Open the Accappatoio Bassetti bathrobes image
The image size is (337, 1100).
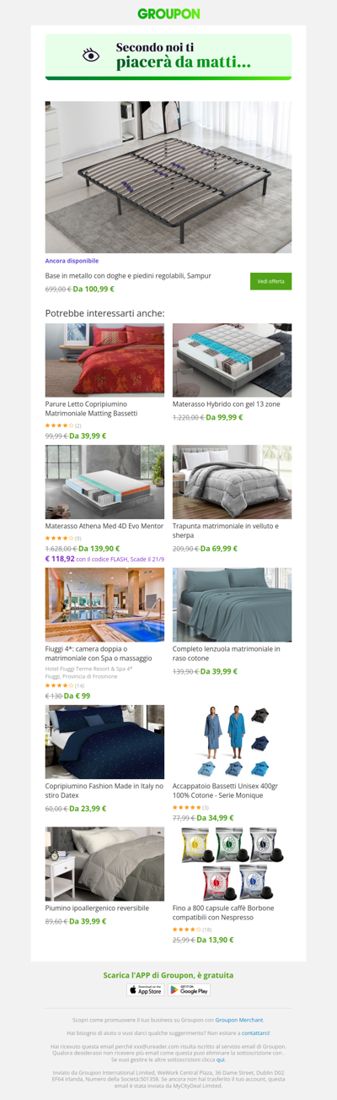click(x=232, y=742)
